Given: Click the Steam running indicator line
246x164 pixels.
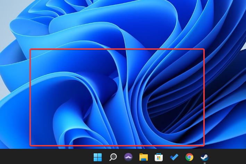Looking at the screenshot, I should coord(204,163).
